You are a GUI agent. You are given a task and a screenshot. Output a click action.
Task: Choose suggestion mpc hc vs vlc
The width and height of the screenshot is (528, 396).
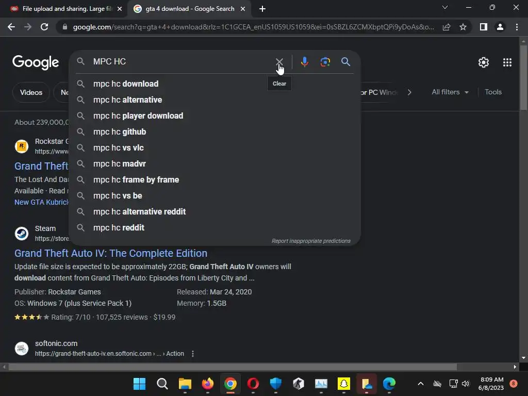[215, 148]
